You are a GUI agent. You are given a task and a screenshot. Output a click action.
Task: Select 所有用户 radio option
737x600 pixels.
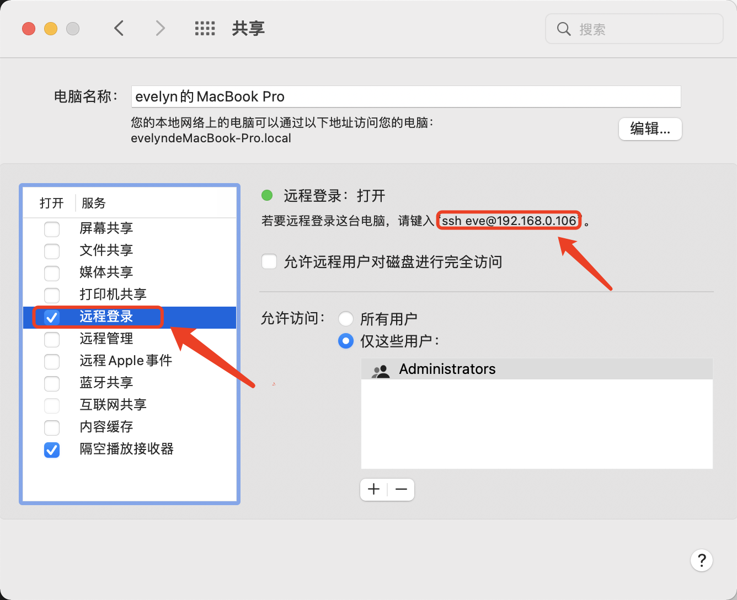pos(346,319)
